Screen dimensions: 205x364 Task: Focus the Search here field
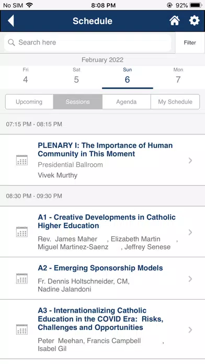point(88,42)
